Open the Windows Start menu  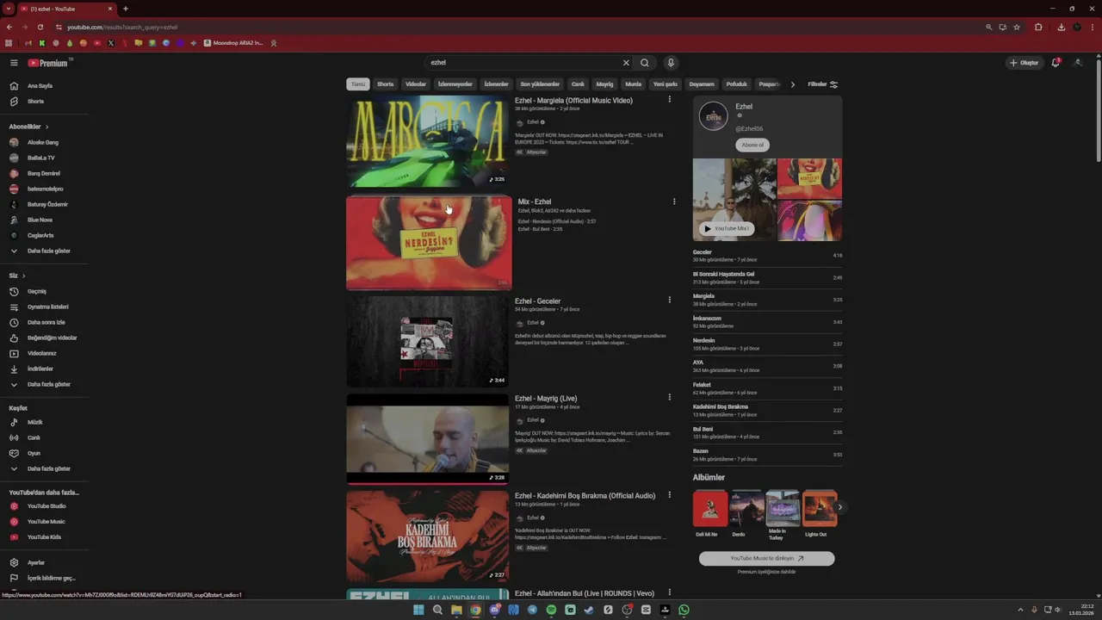coord(418,610)
